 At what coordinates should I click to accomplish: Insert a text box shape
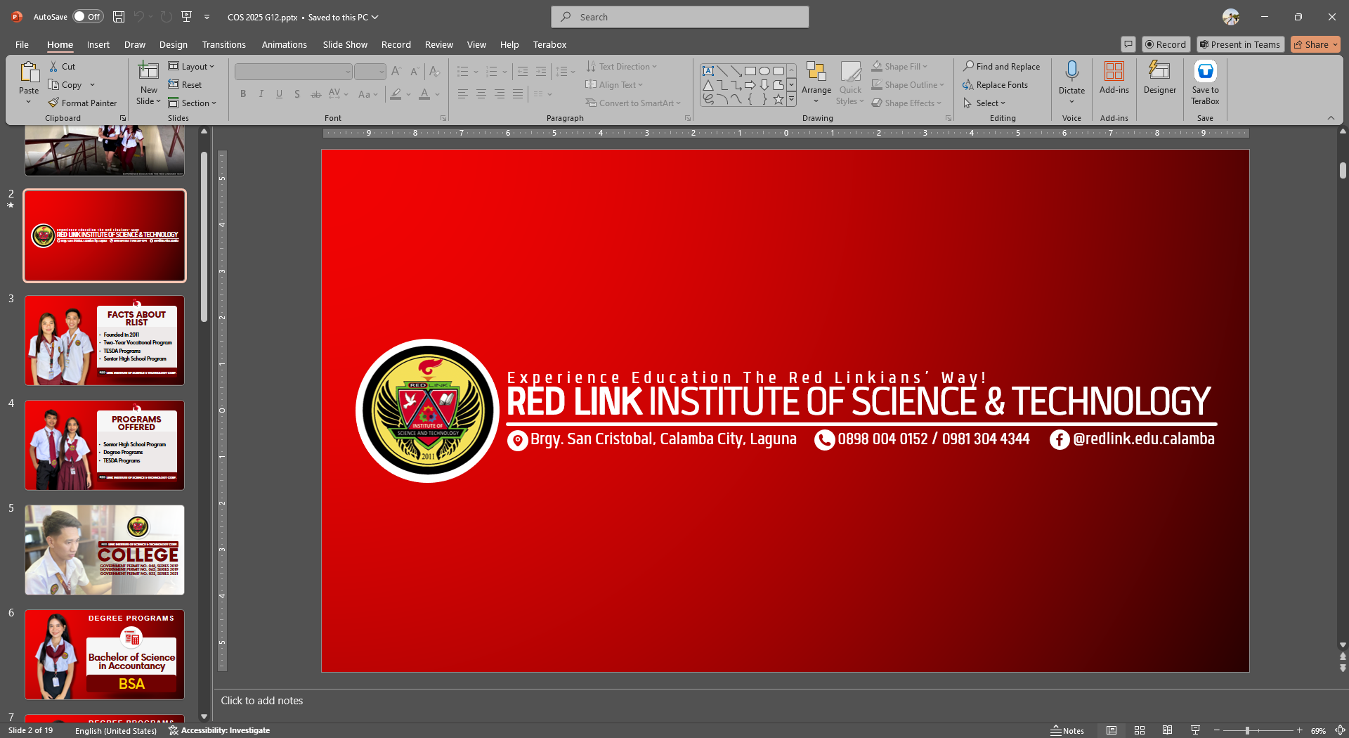pyautogui.click(x=708, y=71)
